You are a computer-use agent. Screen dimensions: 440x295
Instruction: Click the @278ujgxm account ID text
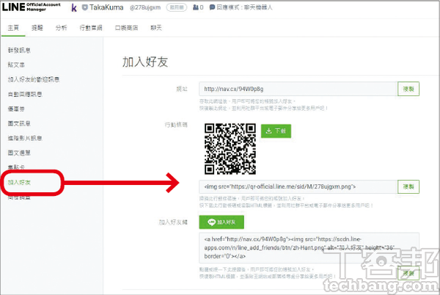(x=145, y=7)
